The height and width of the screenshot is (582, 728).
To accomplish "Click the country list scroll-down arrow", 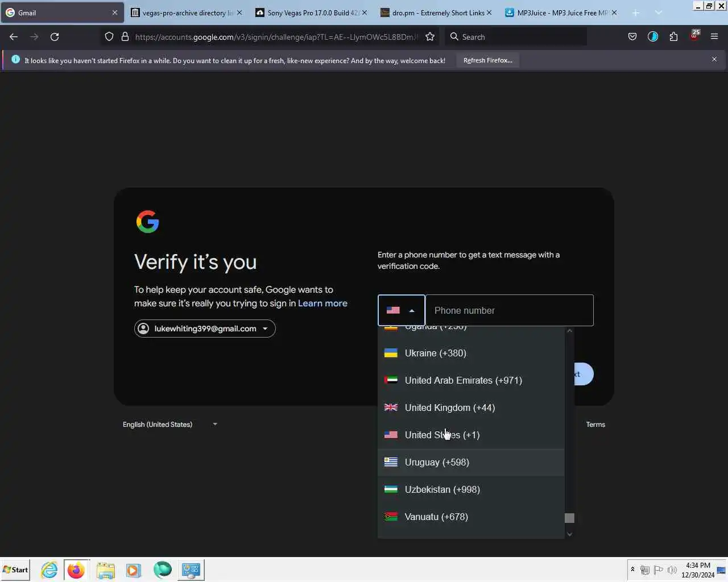I will pyautogui.click(x=569, y=534).
